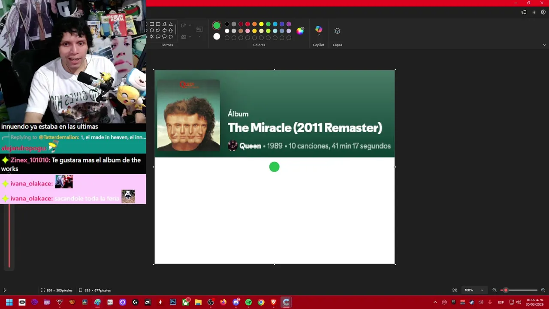Select the rectangle shape
The height and width of the screenshot is (309, 549).
152,24
